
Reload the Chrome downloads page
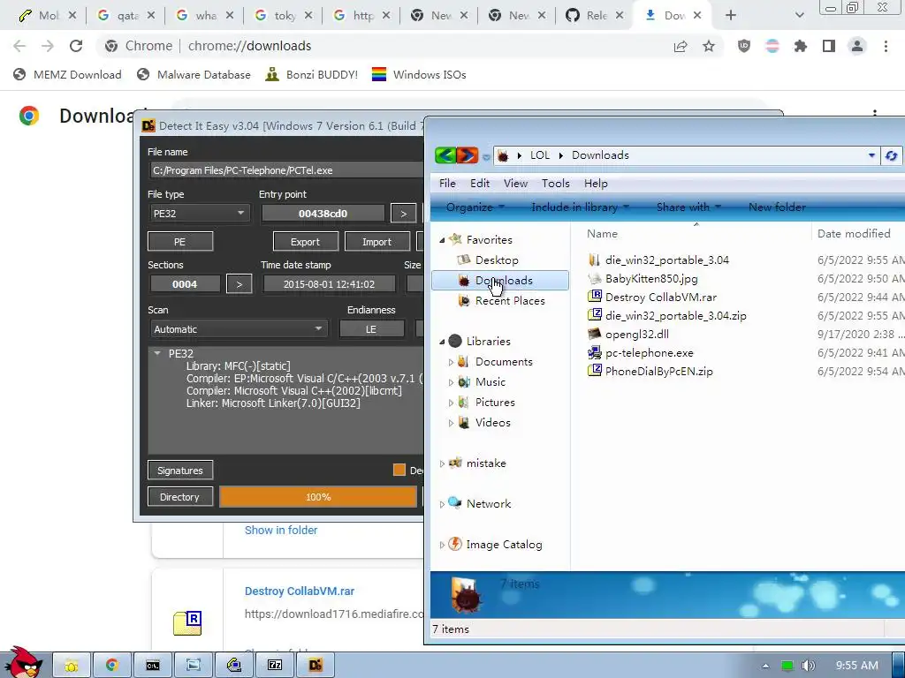pos(76,46)
